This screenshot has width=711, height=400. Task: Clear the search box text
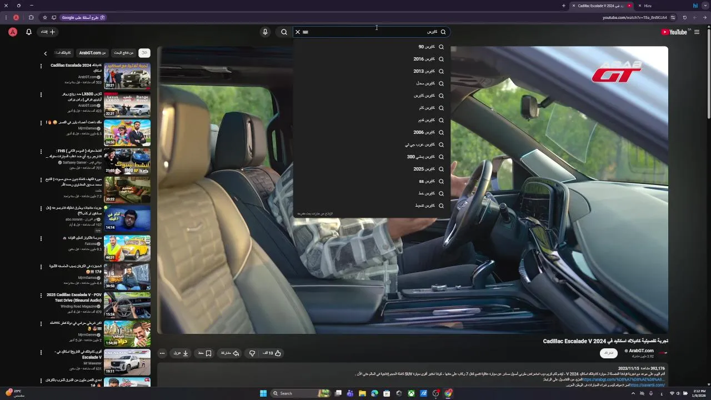[298, 32]
